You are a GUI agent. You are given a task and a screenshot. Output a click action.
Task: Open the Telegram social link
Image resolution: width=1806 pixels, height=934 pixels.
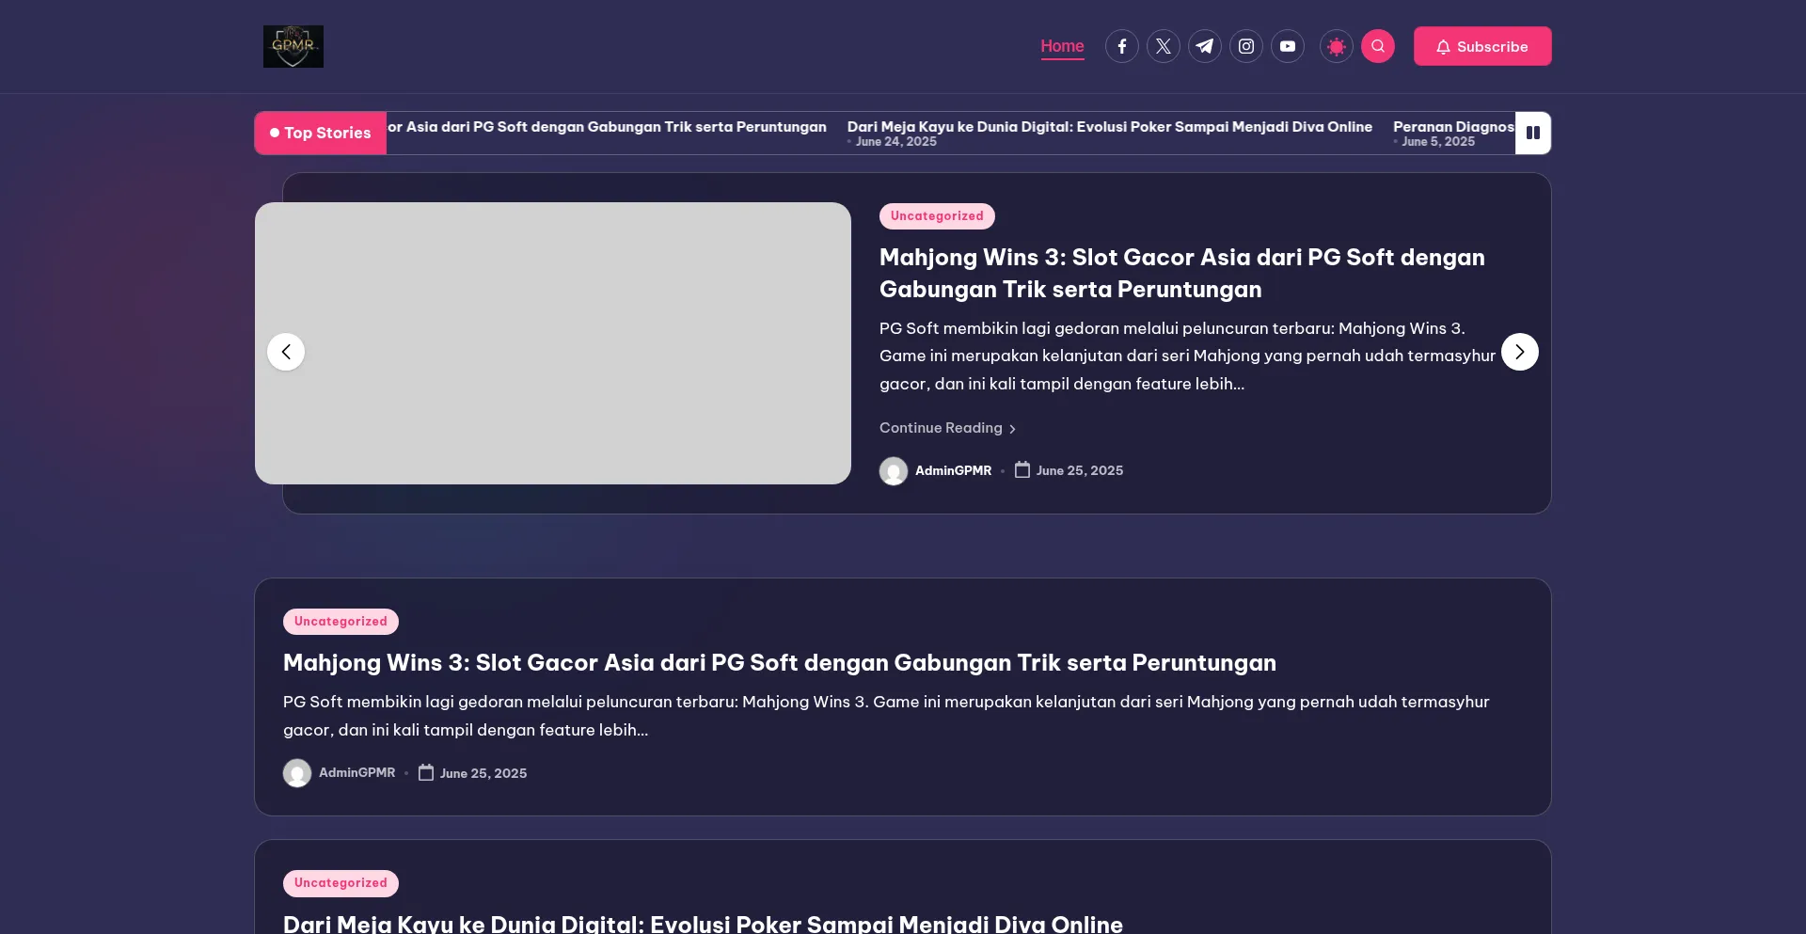point(1204,46)
